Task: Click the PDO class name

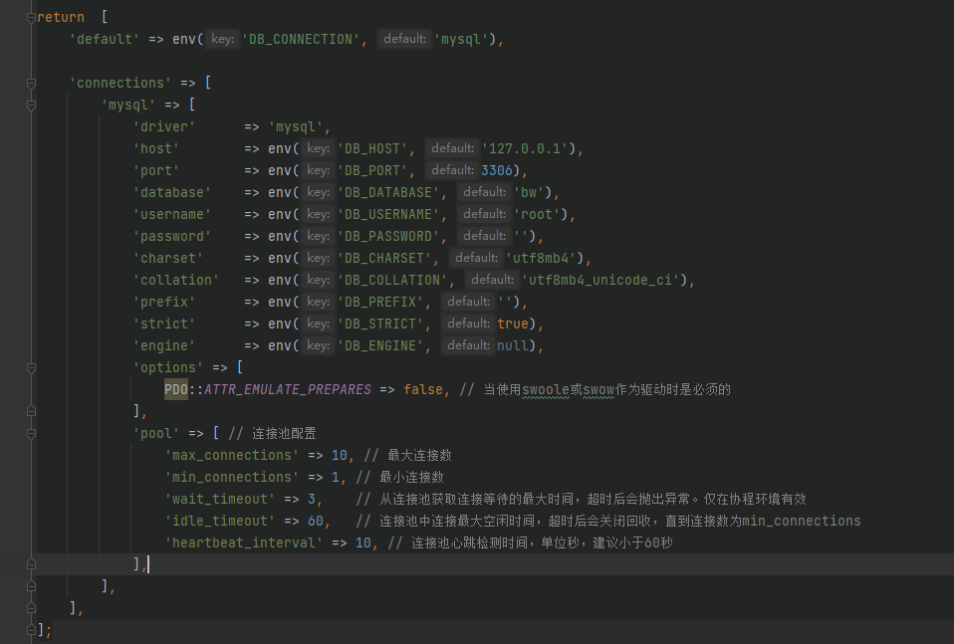Action: tap(176, 389)
